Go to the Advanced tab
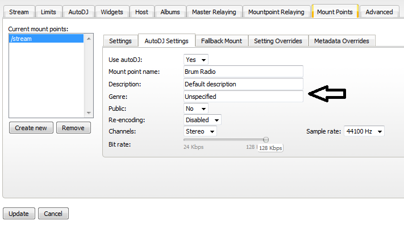The image size is (404, 229). [x=379, y=12]
